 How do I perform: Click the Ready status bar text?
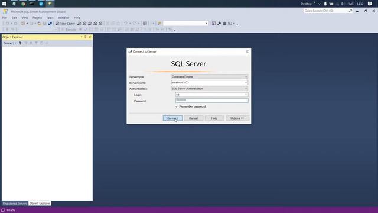(11, 210)
